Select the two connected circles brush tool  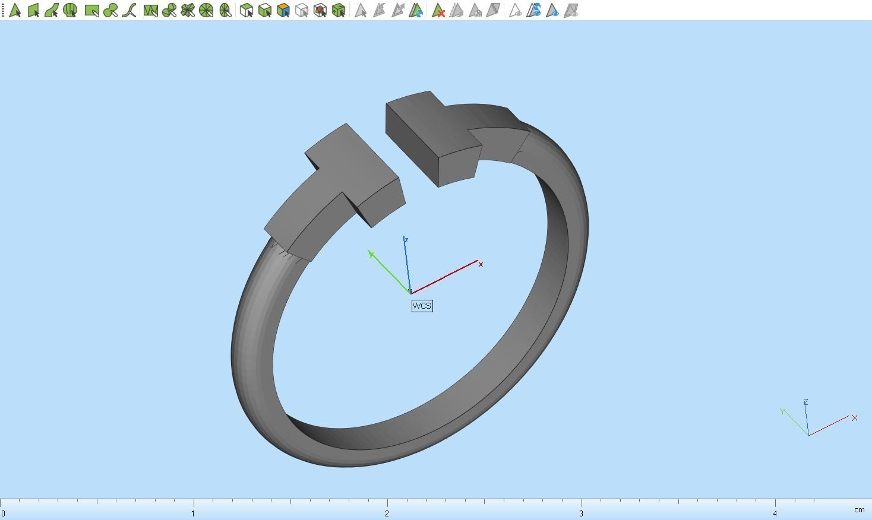click(x=110, y=10)
